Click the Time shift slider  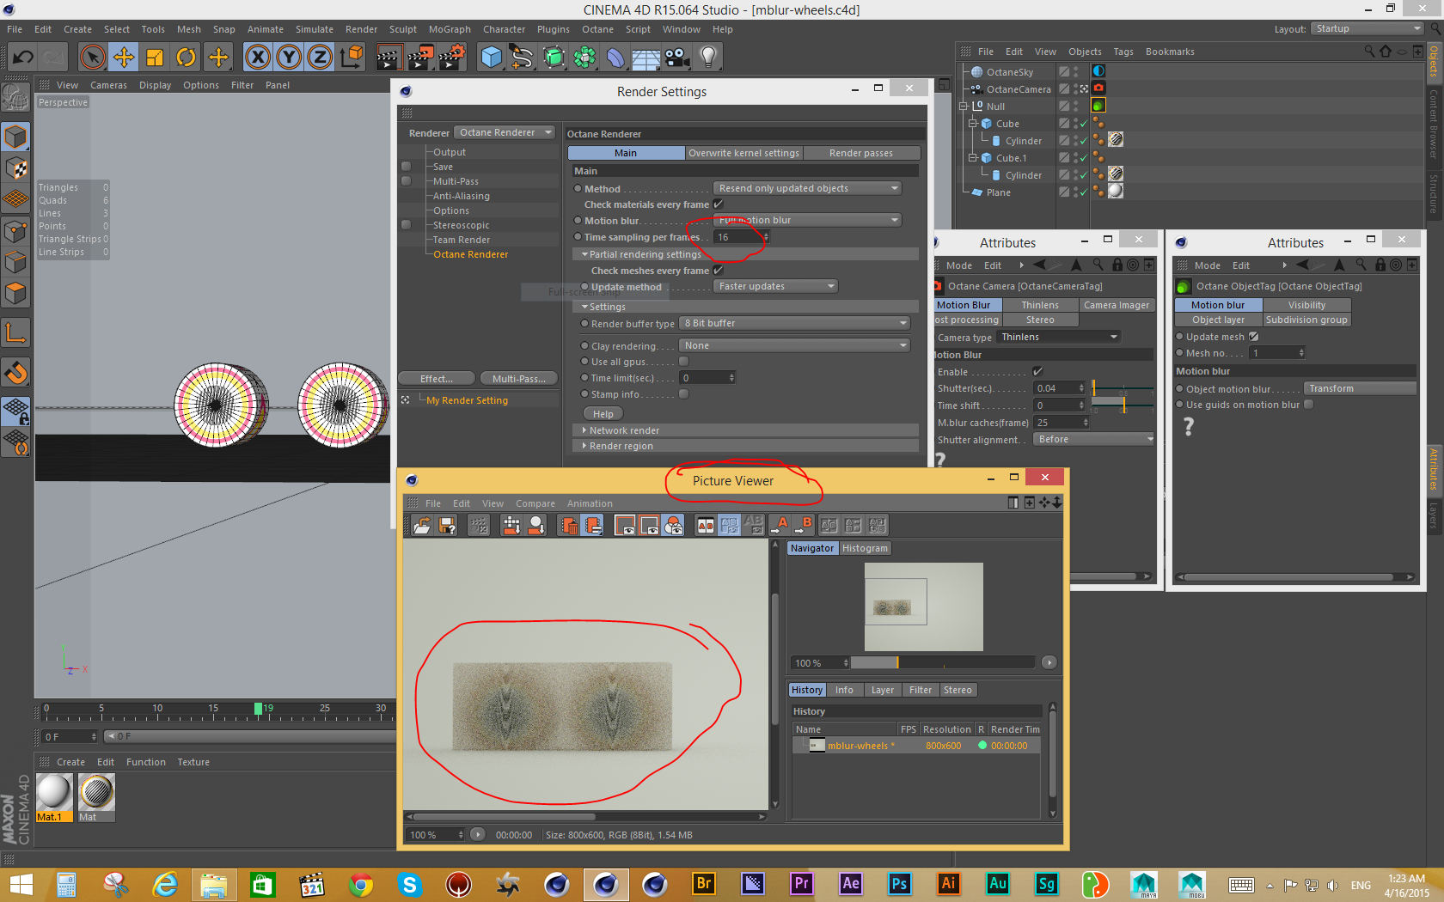(x=1122, y=405)
